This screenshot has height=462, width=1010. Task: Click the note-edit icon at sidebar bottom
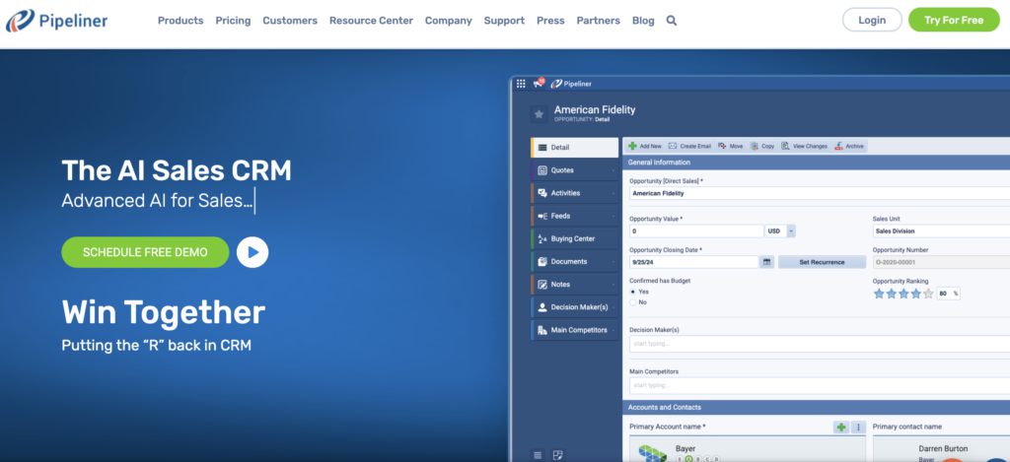pyautogui.click(x=558, y=455)
